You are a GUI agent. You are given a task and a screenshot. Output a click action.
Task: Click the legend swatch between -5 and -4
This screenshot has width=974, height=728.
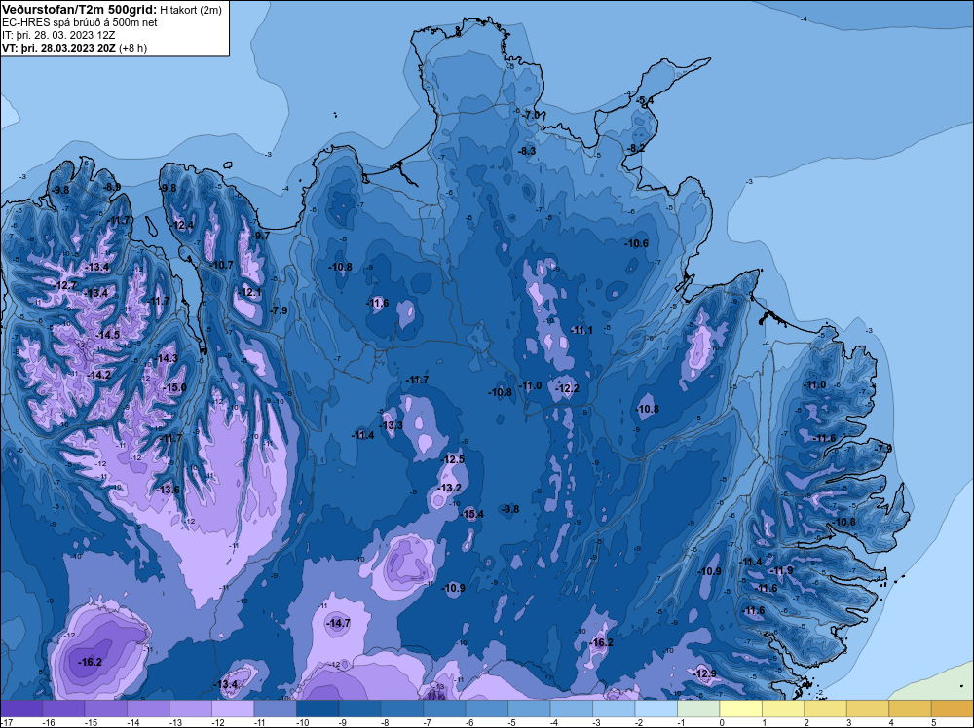pyautogui.click(x=529, y=709)
